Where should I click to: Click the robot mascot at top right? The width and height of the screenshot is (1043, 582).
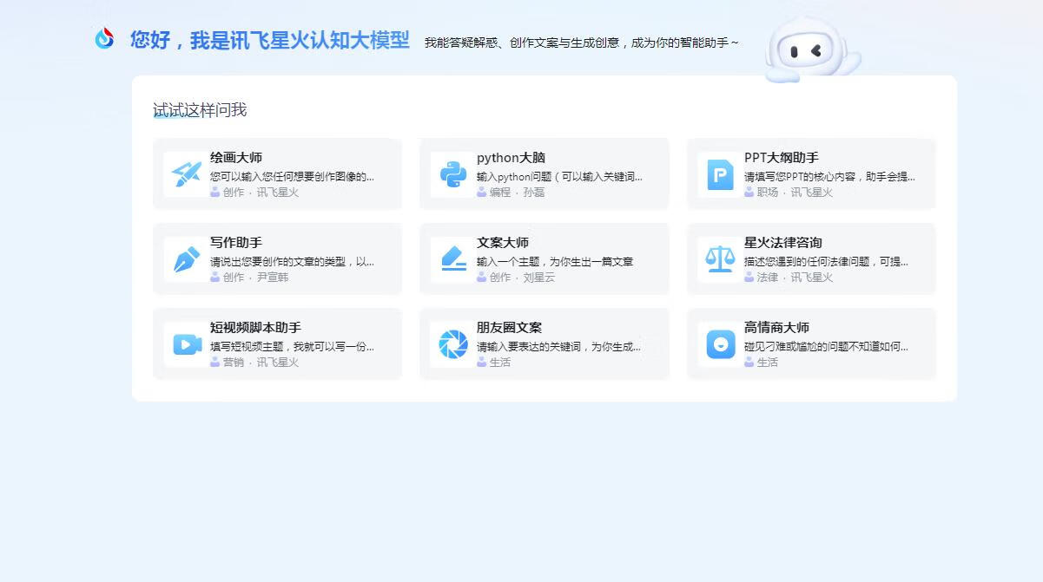pos(809,52)
